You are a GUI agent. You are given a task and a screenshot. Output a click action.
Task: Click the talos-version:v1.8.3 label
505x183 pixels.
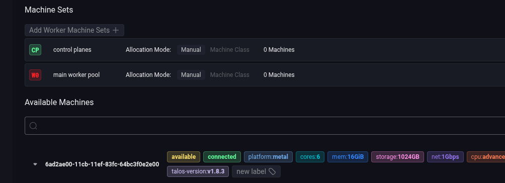tap(198, 171)
